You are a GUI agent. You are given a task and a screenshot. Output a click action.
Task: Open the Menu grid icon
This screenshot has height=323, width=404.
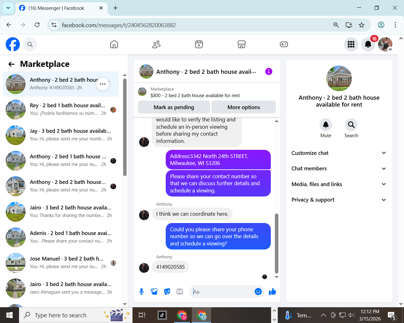[351, 44]
